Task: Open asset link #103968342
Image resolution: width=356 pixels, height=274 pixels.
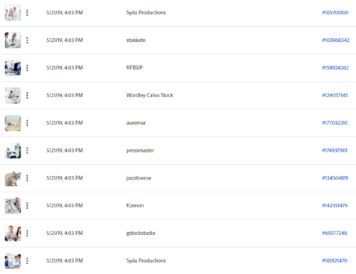Action: tap(335, 40)
